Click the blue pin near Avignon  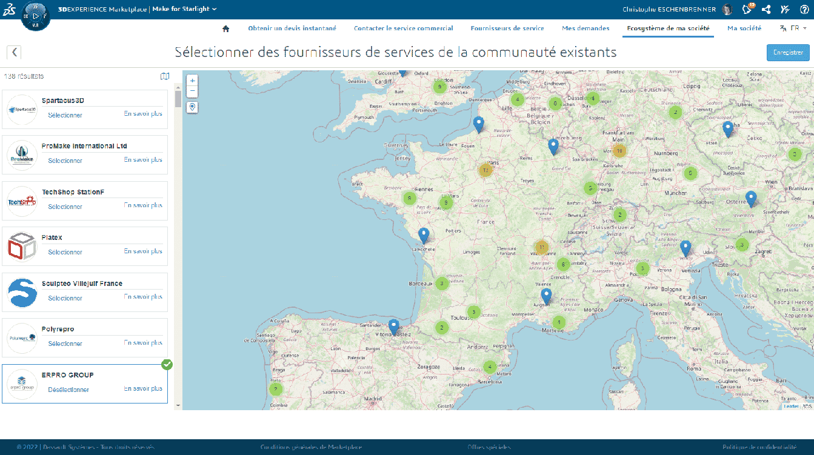(x=546, y=296)
